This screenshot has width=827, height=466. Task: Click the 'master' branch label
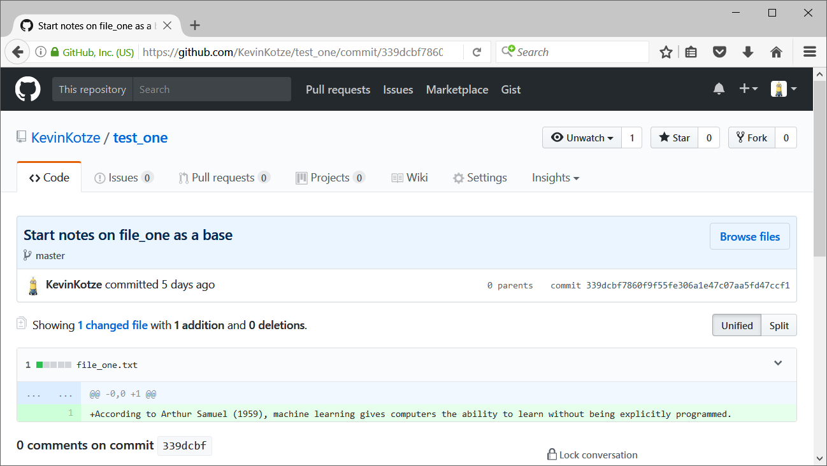(x=50, y=255)
